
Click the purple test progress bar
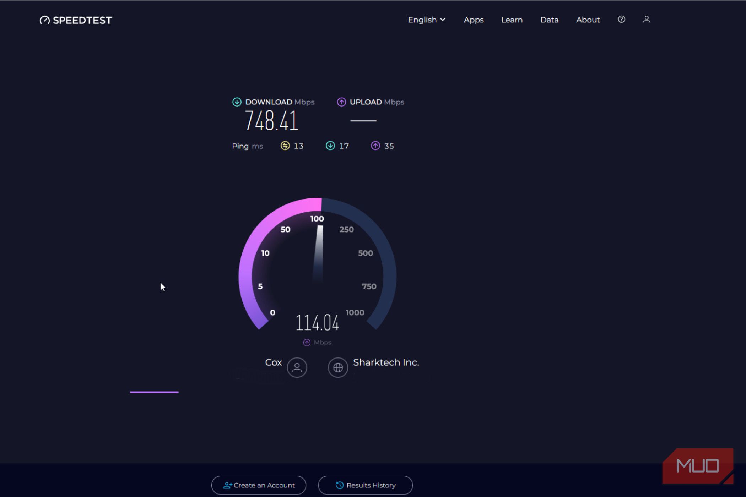click(x=154, y=392)
